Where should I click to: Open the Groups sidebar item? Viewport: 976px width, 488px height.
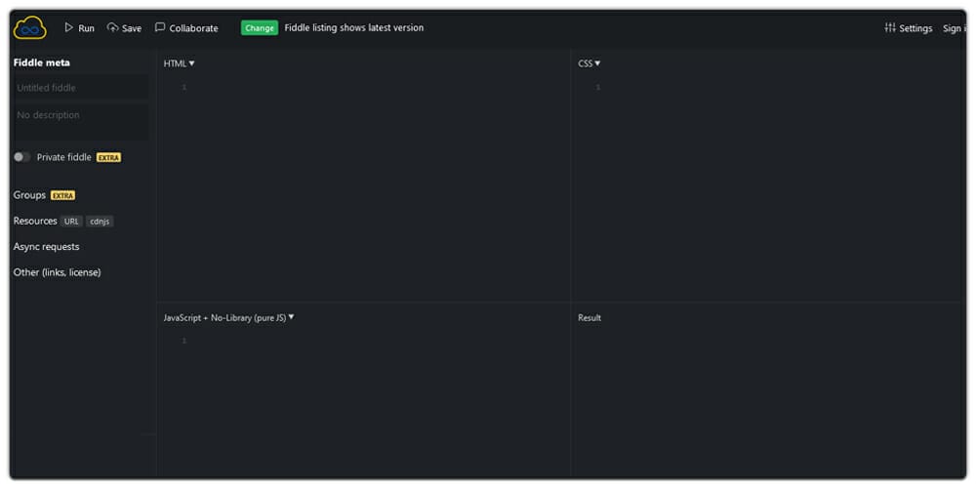click(x=29, y=195)
